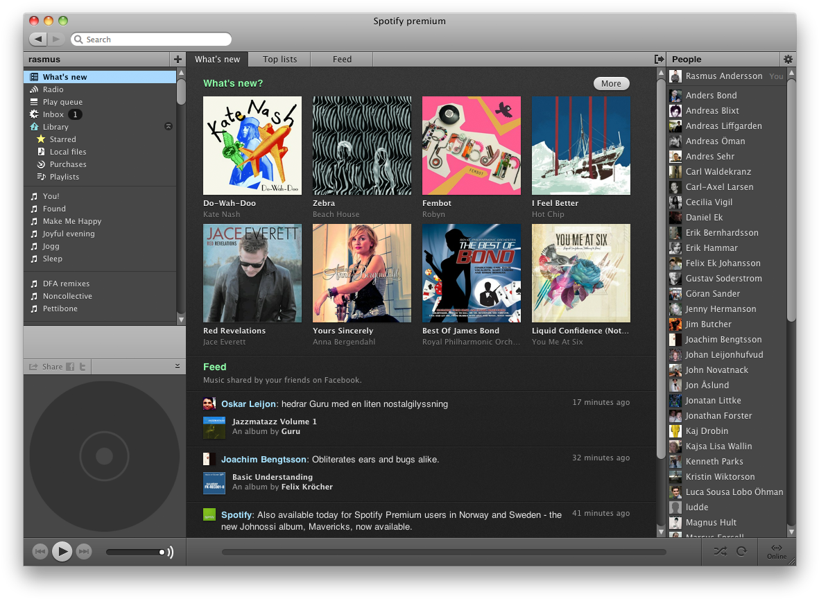Open the People panel settings gear
This screenshot has width=819, height=599.
pos(788,59)
